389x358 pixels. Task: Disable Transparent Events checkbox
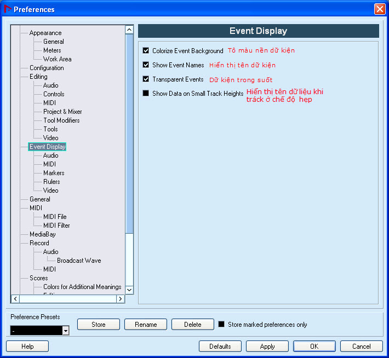[x=146, y=79]
